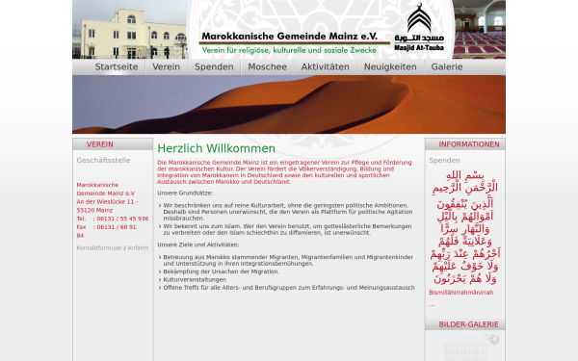The height and width of the screenshot is (361, 578).
Task: Click the Herzlich Willkommen heading
Action: pyautogui.click(x=216, y=148)
